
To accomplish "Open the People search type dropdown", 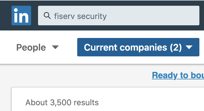I will point(37,47).
